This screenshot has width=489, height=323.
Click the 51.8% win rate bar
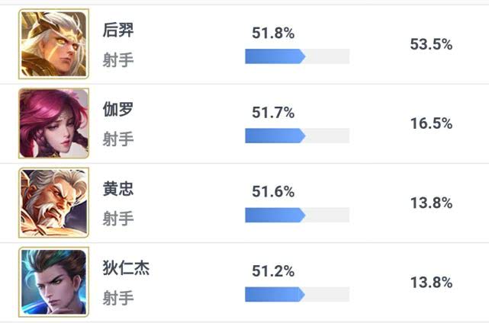(298, 56)
